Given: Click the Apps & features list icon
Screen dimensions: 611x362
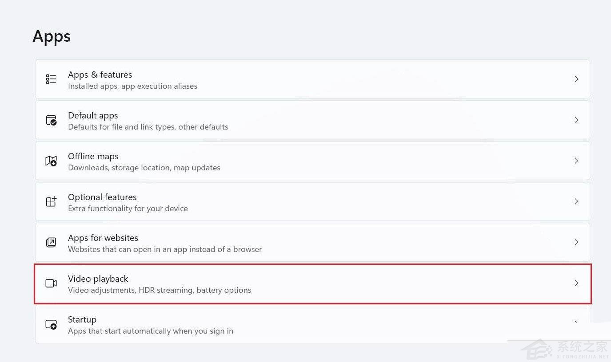Looking at the screenshot, I should (51, 79).
